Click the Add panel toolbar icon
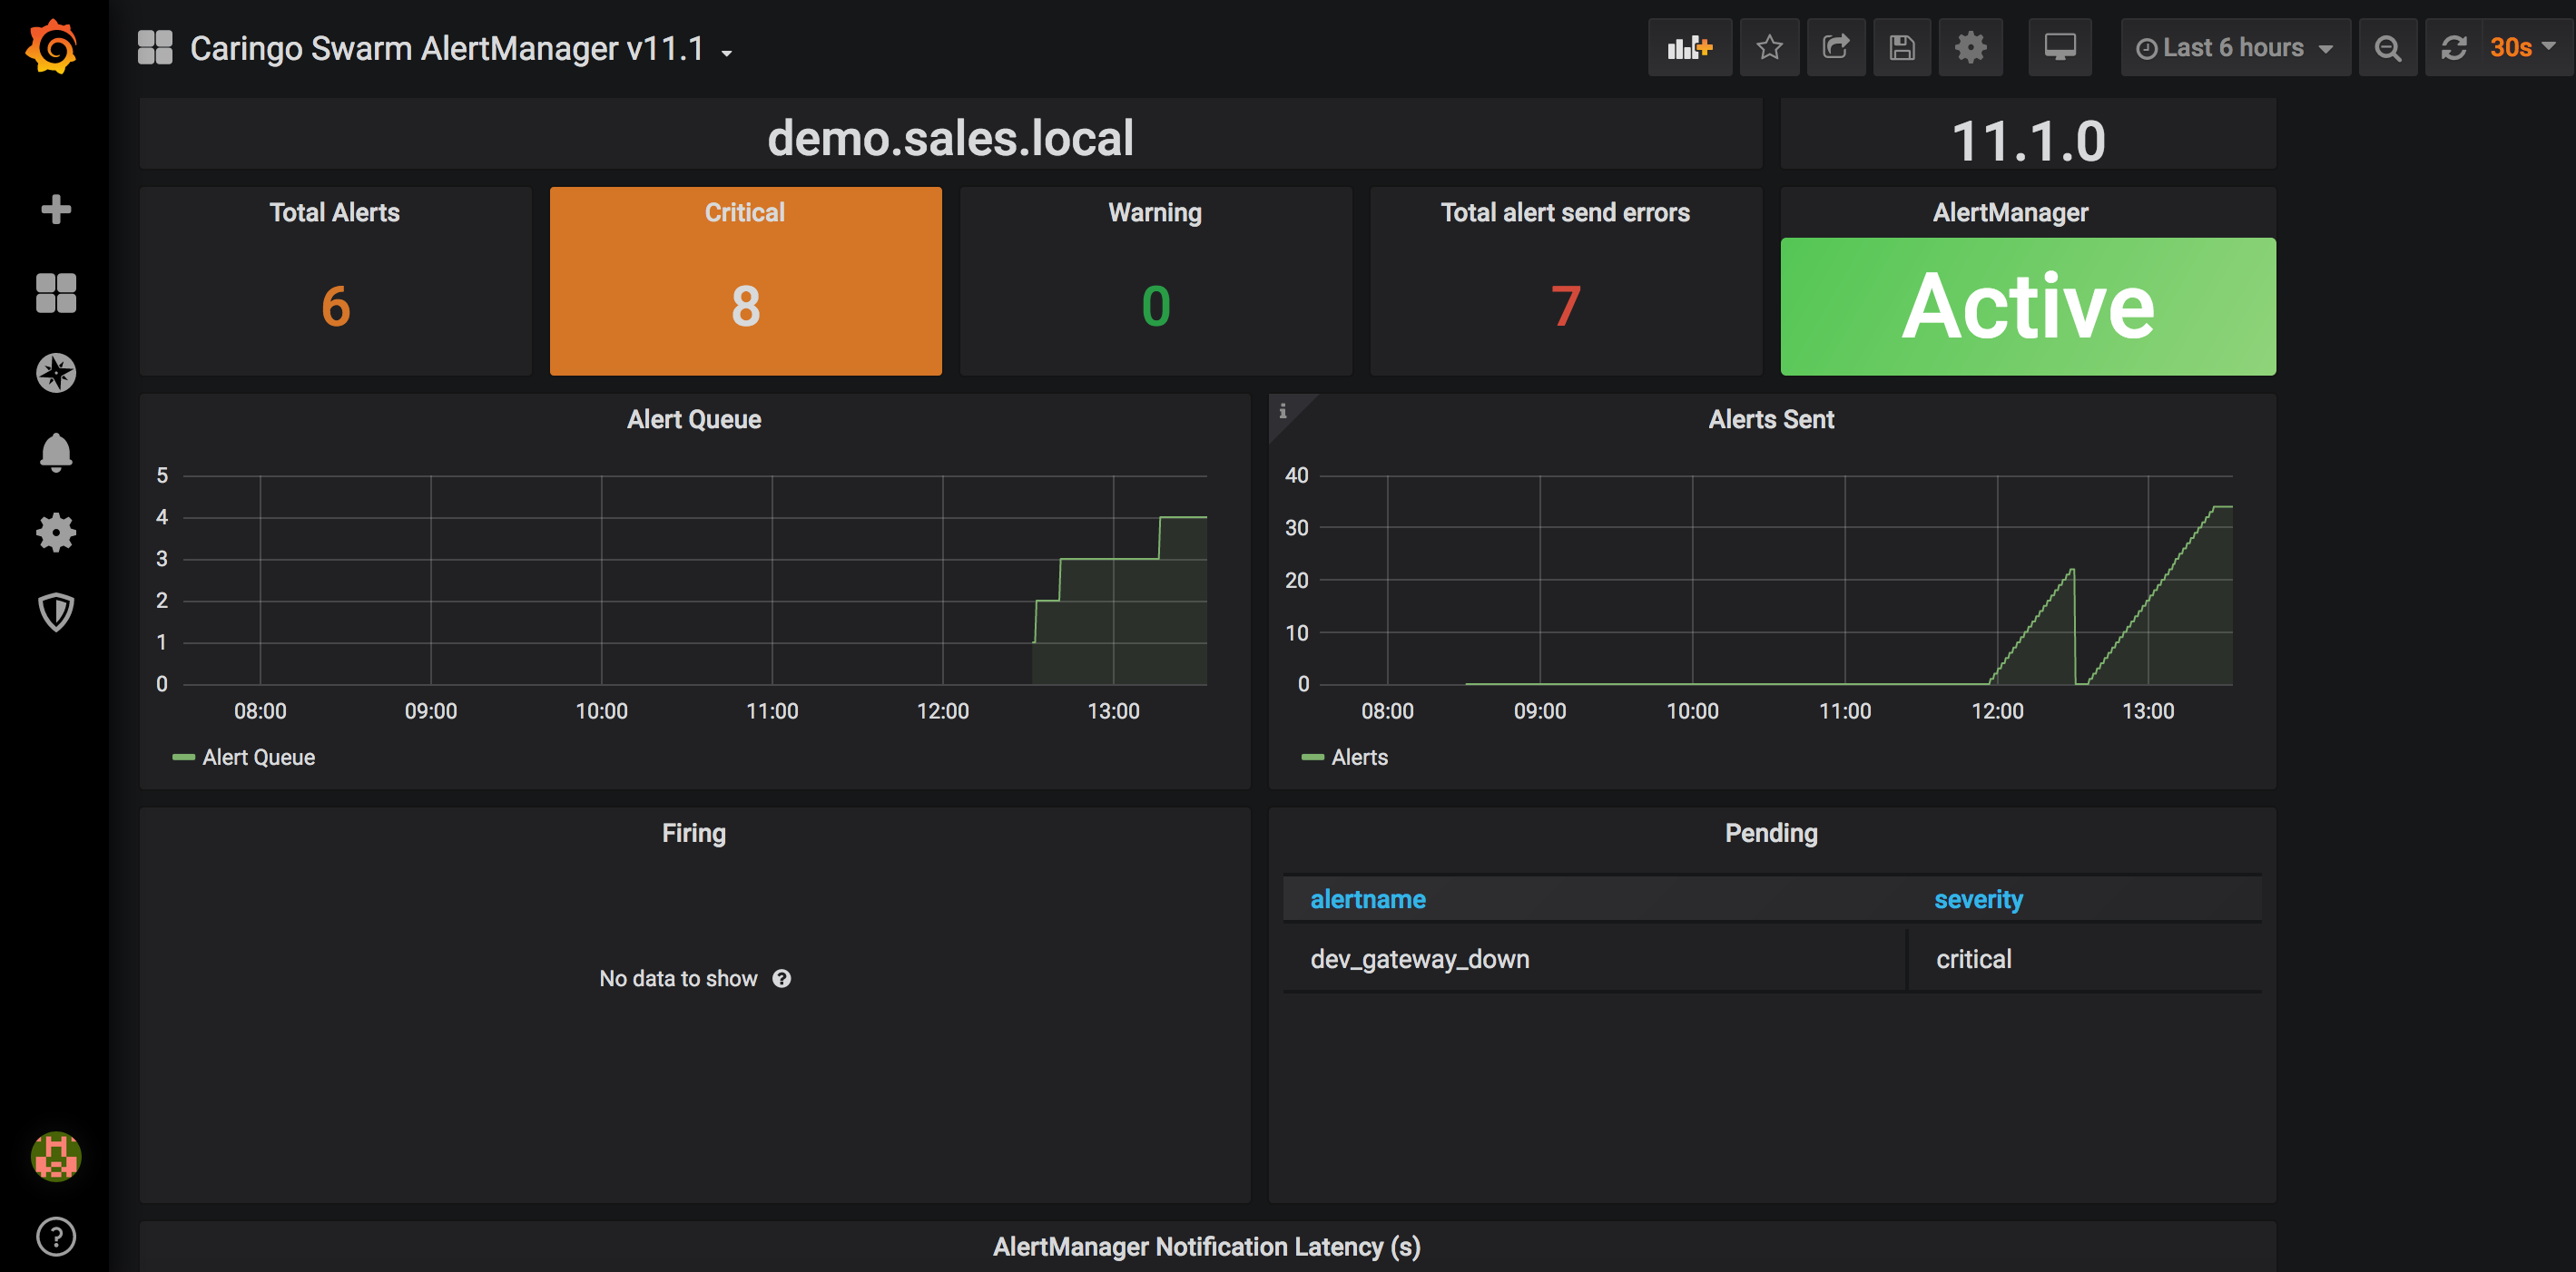This screenshot has height=1272, width=2576. click(x=1689, y=47)
